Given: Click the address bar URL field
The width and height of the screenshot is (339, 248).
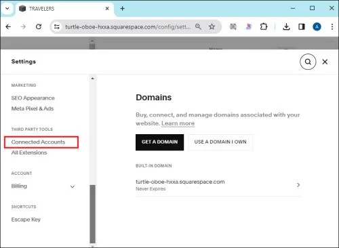Looking at the screenshot, I should pos(127,27).
